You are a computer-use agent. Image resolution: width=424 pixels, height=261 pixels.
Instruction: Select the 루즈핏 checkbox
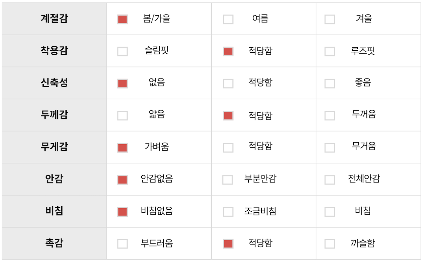pos(330,51)
